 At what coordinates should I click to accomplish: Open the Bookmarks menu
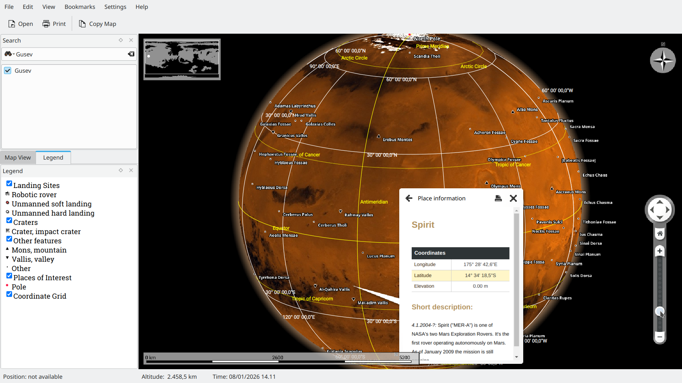coord(80,7)
